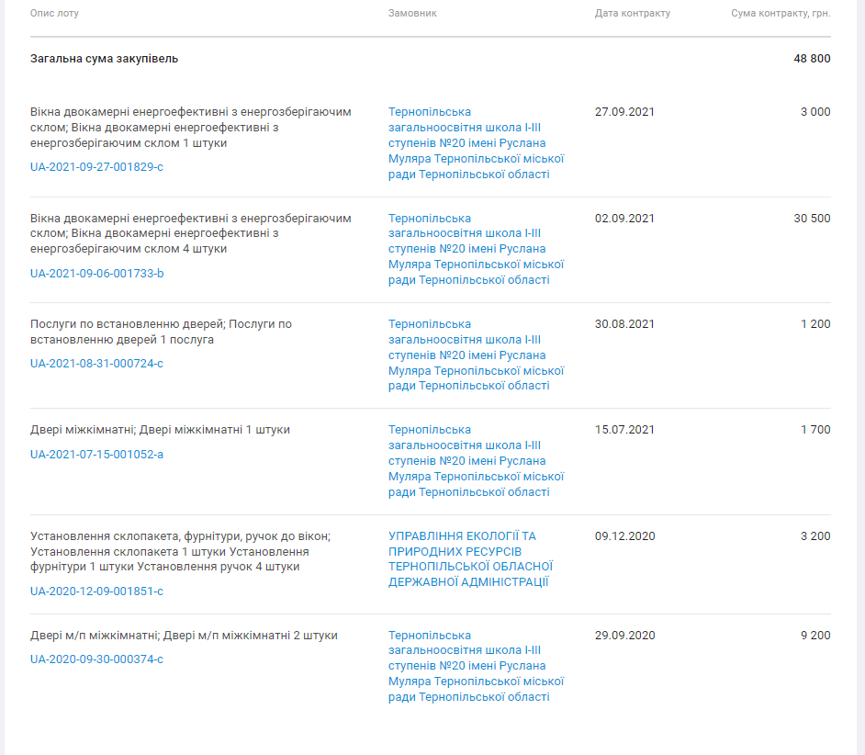Go to tender UA-2020-09-30-000374-c

coord(96,659)
